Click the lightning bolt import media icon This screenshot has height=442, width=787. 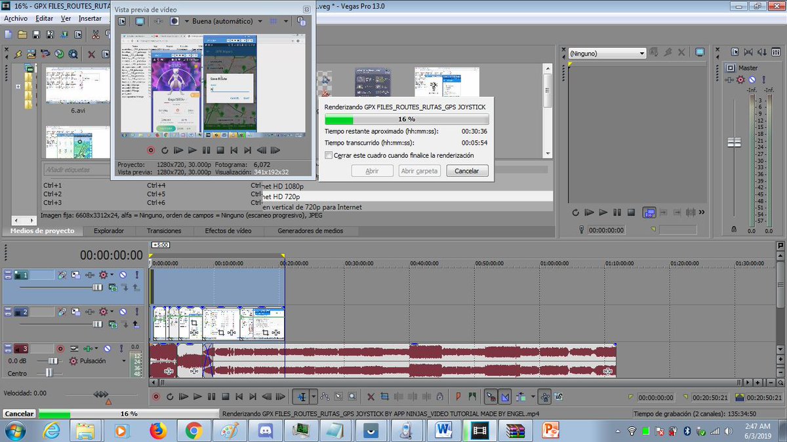coord(19,54)
